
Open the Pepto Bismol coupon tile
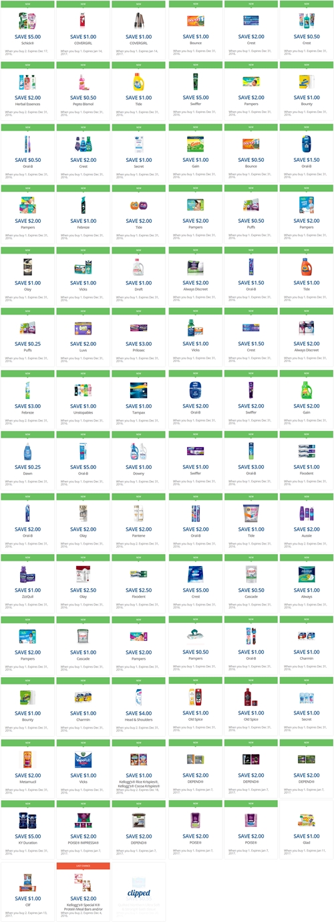point(83,91)
